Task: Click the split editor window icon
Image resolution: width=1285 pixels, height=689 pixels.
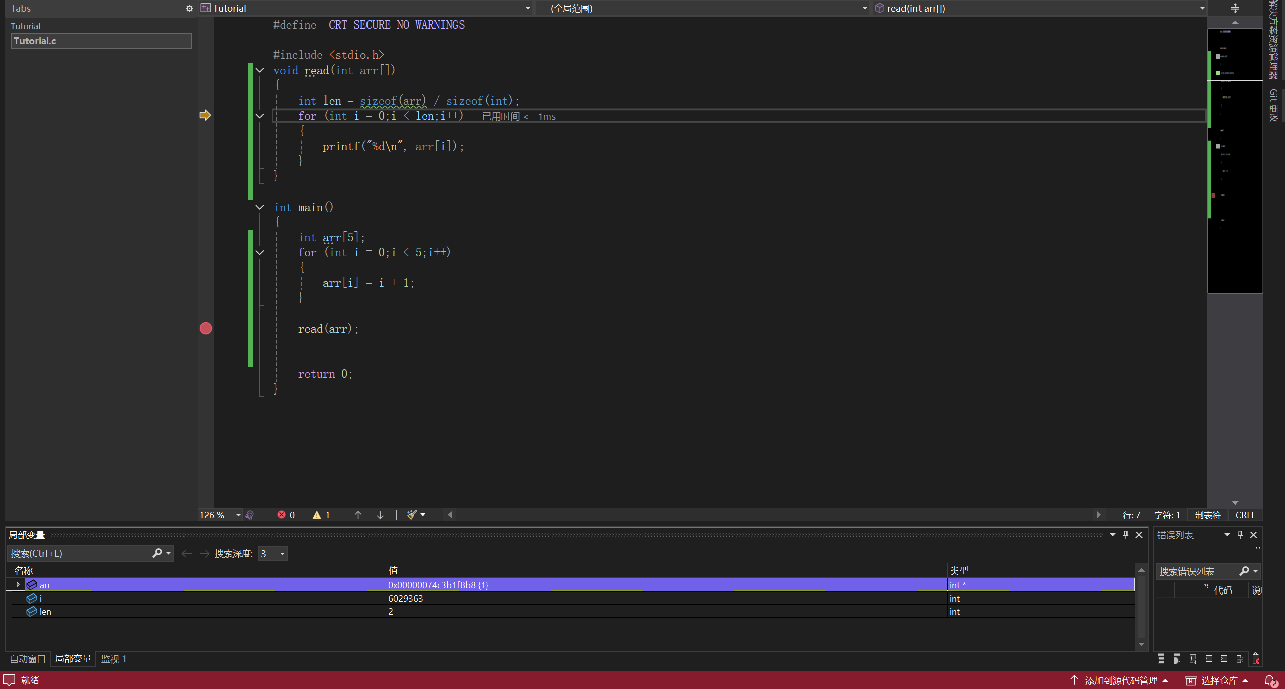Action: [x=1235, y=8]
